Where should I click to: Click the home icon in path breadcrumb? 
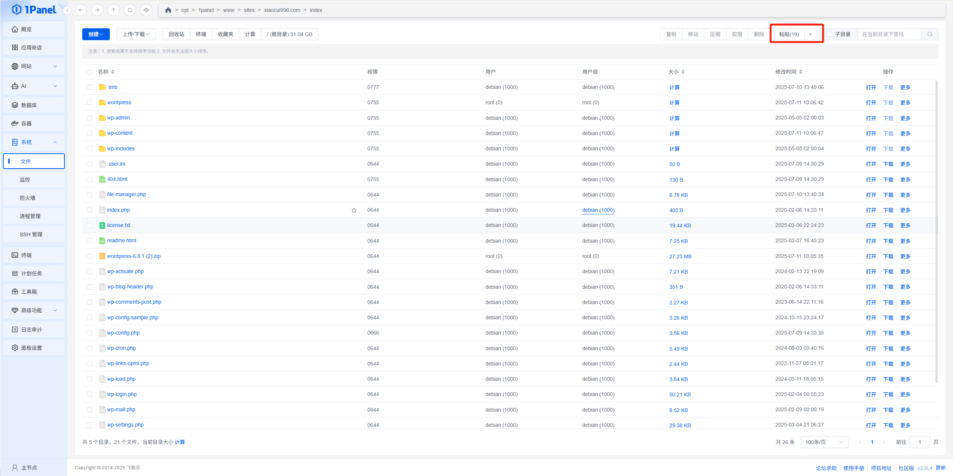click(x=168, y=10)
